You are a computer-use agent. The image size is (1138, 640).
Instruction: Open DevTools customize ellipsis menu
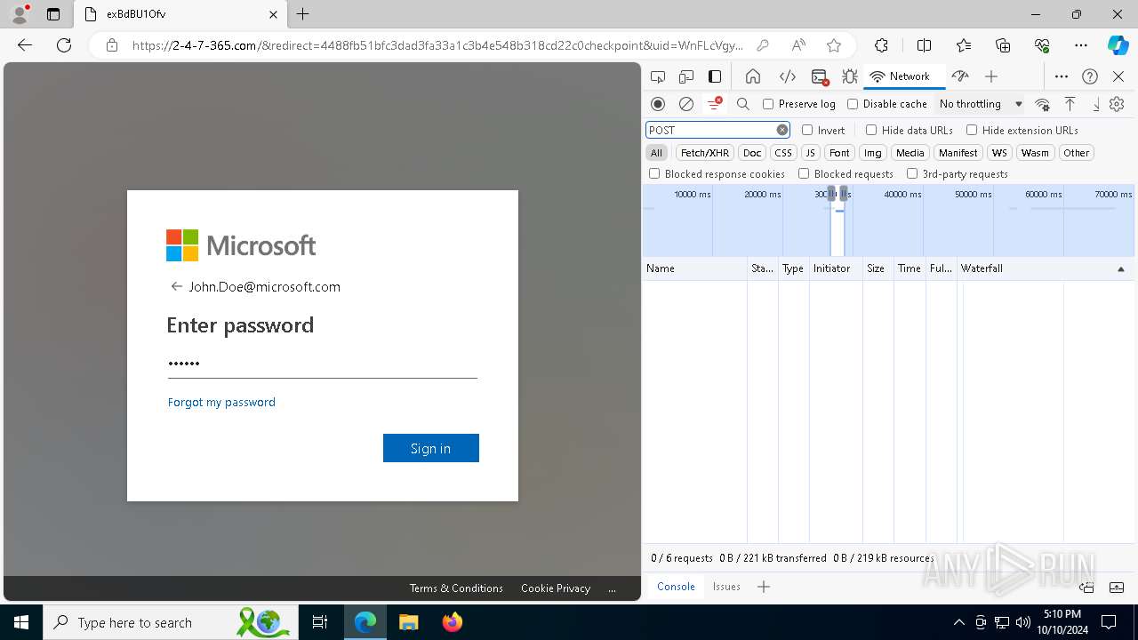point(1062,76)
